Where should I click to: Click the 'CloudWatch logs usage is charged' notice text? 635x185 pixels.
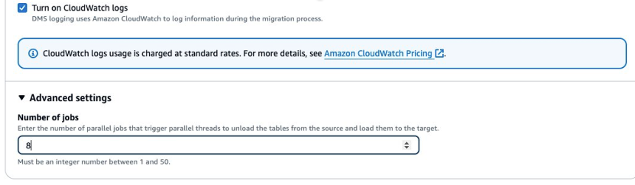(114, 54)
